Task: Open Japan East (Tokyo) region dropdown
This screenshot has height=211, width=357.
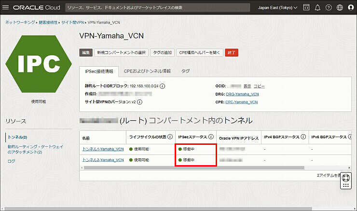Action: [x=277, y=8]
